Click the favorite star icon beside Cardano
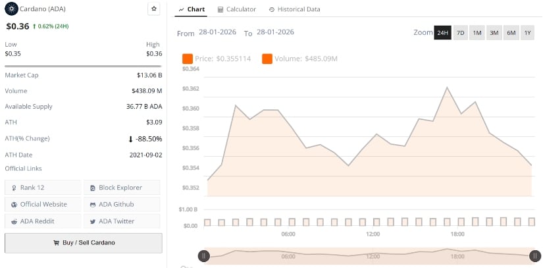543x268 pixels. tap(153, 9)
